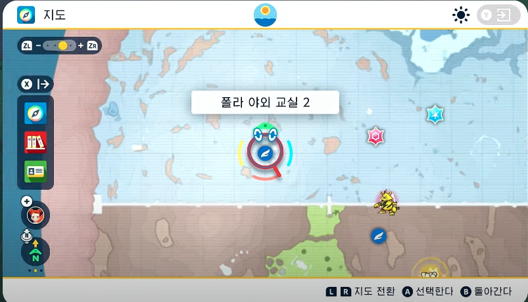Image resolution: width=528 pixels, height=302 pixels.
Task: Open the red Pokédex books icon
Action: click(36, 142)
